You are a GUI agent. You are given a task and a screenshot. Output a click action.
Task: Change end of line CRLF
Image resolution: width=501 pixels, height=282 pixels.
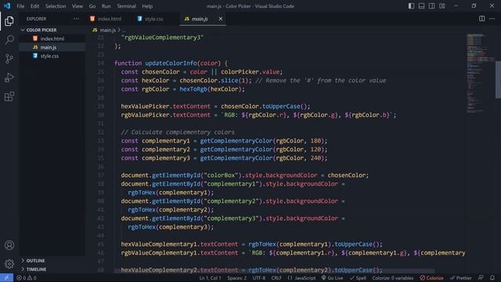click(276, 278)
